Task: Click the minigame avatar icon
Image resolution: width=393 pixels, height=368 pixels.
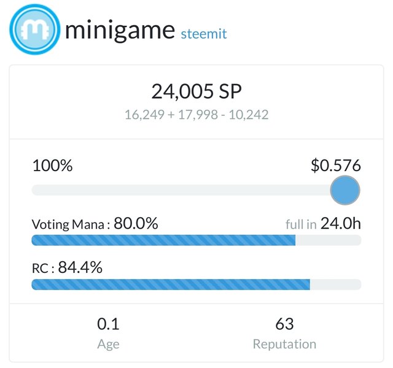Action: 33,29
